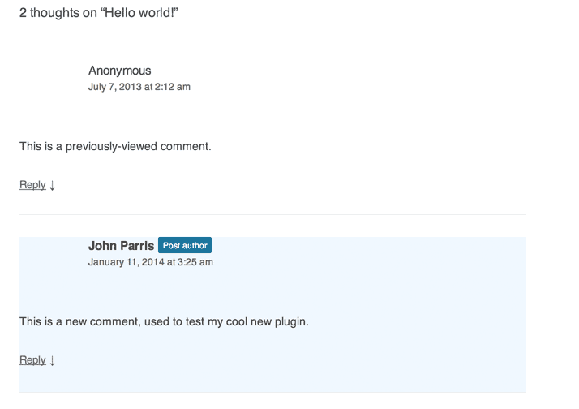Click the empty avatar space beside John Parris
This screenshot has height=409, width=579.
click(52, 253)
